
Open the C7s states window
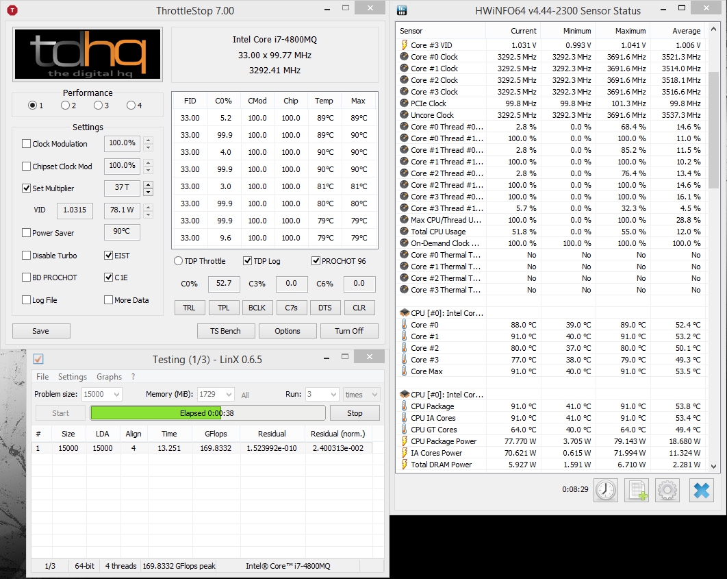pyautogui.click(x=291, y=308)
